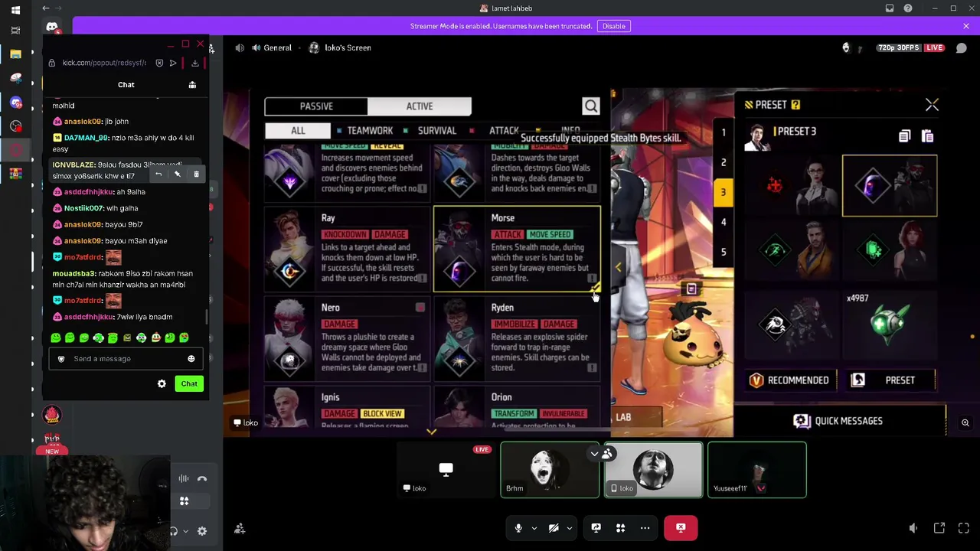The image size is (980, 551).
Task: Choose preset slot 1
Action: (x=724, y=132)
